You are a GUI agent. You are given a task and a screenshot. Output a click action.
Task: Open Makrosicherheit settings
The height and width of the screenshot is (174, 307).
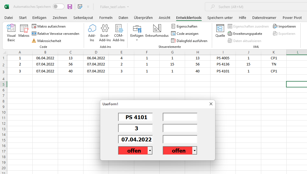click(x=46, y=41)
